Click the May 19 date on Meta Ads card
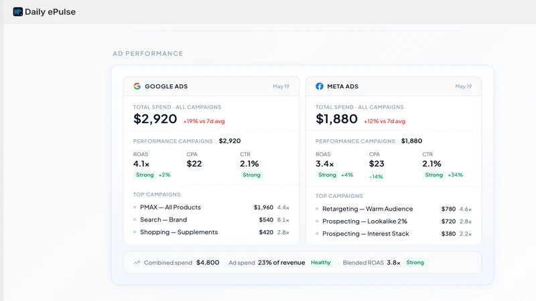 [x=463, y=86]
